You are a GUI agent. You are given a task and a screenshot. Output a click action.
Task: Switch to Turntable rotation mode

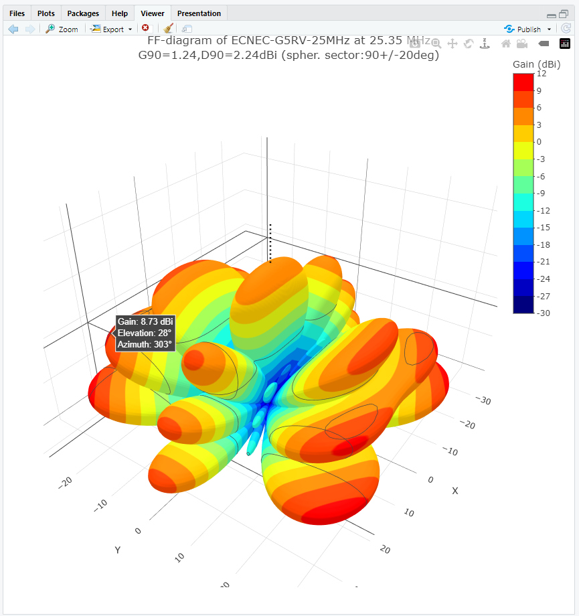pyautogui.click(x=485, y=44)
